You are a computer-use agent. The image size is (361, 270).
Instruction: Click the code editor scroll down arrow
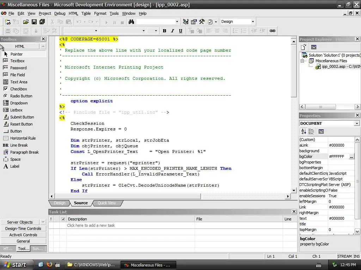294,190
